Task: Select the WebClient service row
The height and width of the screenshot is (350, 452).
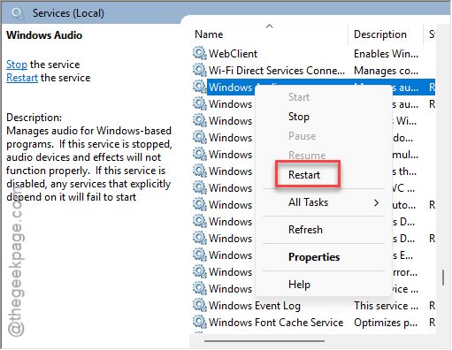Action: coord(313,54)
